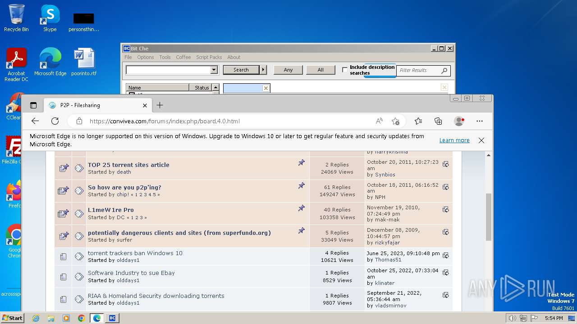Open RIAA & Homeland Security downloading torrents topic
Viewport: 577px width, 324px height.
[x=156, y=296]
